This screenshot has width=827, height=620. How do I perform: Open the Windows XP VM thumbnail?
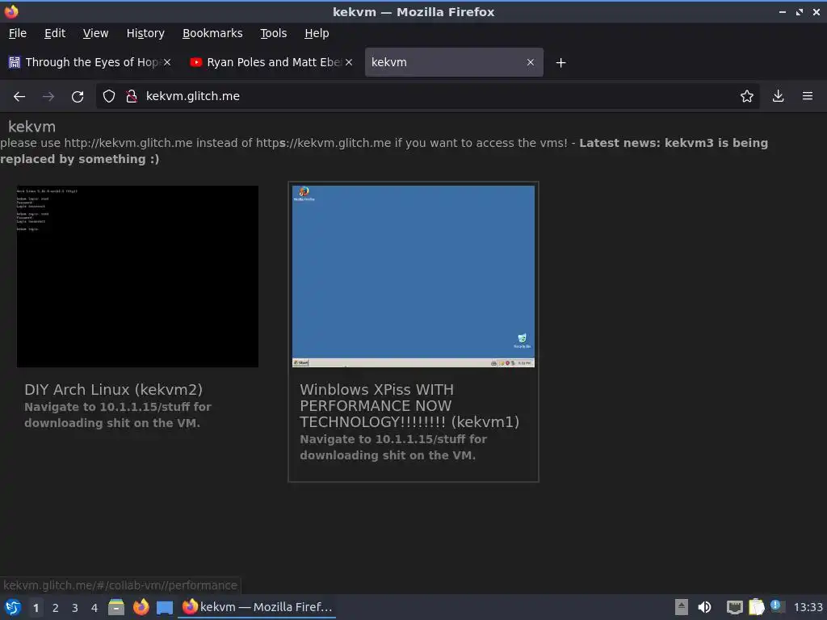pos(413,276)
